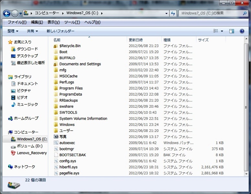251x194 pixels.
Task: Open ドキュメント library in sidebar
Action: 24,83
